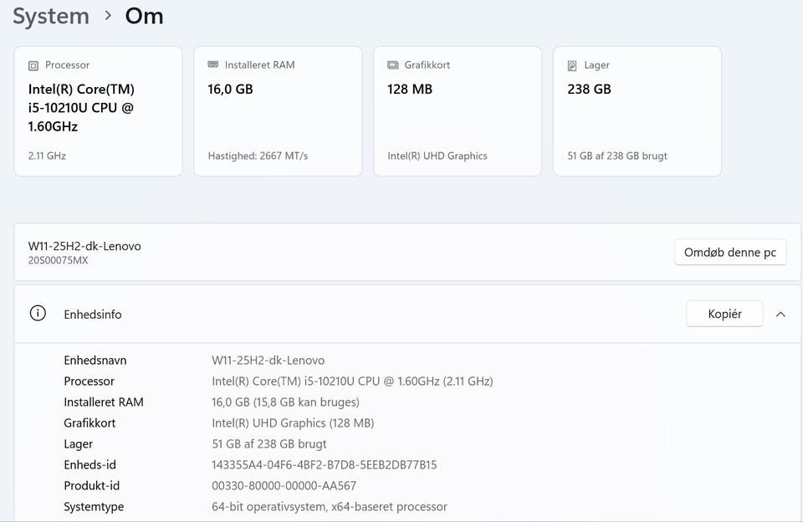This screenshot has height=522, width=803.
Task: Click the Systemtype 64-bit operativsystem value
Action: pos(330,507)
